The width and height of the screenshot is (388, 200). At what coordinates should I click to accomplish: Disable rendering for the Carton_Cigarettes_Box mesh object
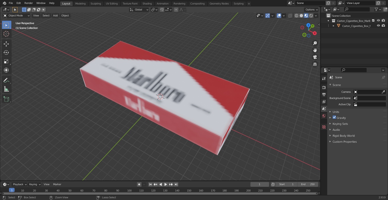[x=383, y=26]
